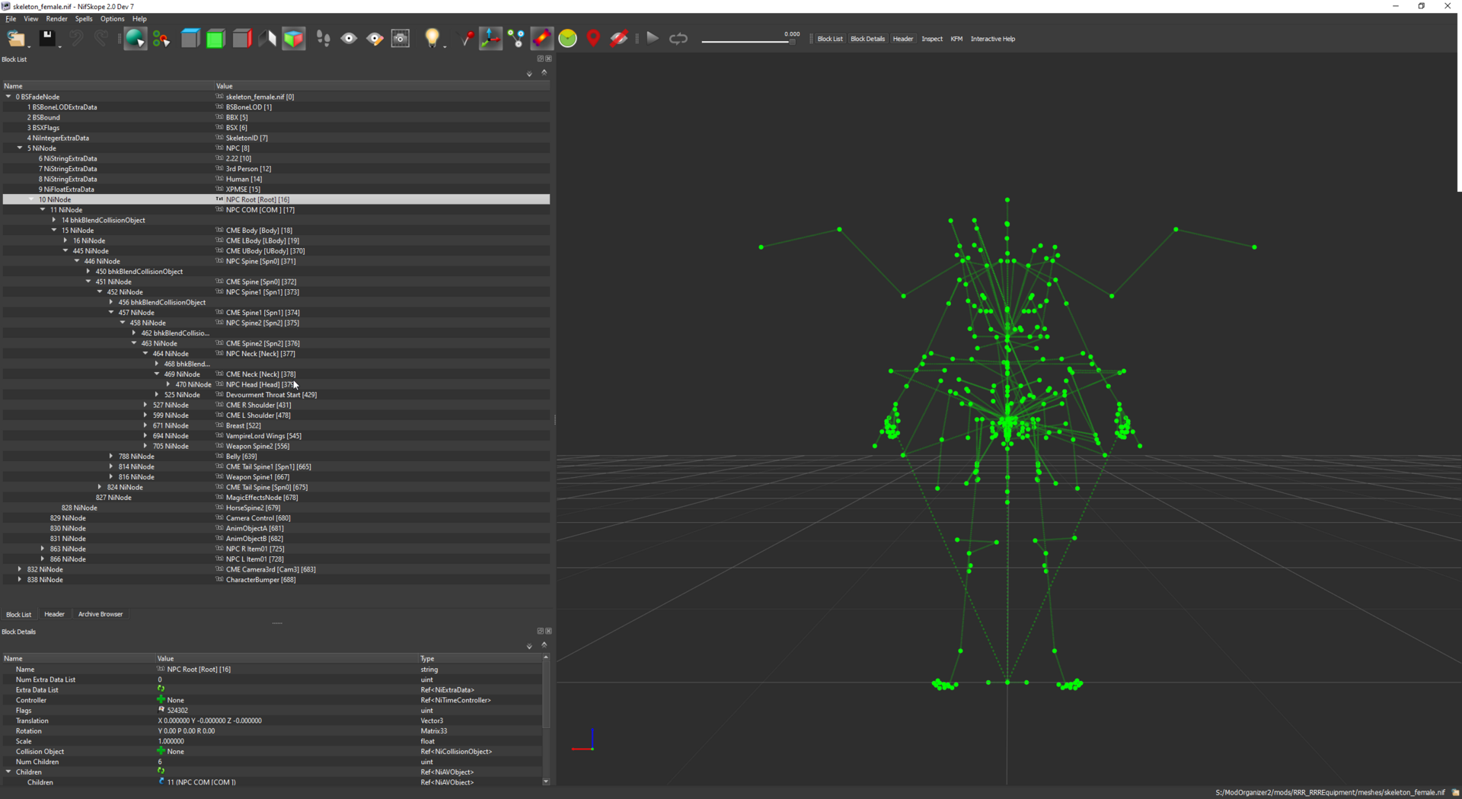Expand the 470 NiNode NPC Head row

pyautogui.click(x=168, y=384)
